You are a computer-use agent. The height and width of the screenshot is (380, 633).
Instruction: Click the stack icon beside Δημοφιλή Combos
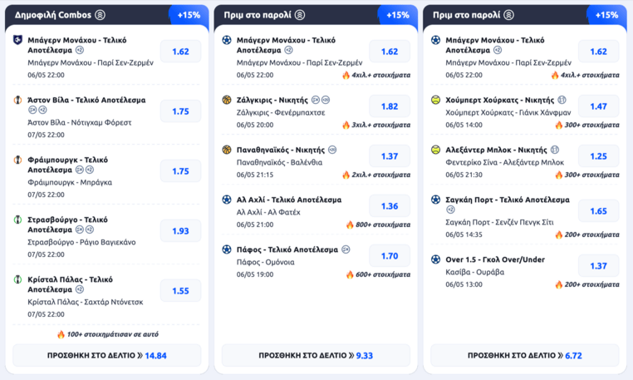point(101,15)
